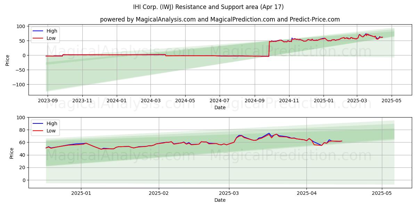
Task: Click the '80' y-axis label on bottom chart
Action: pyautogui.click(x=23, y=130)
